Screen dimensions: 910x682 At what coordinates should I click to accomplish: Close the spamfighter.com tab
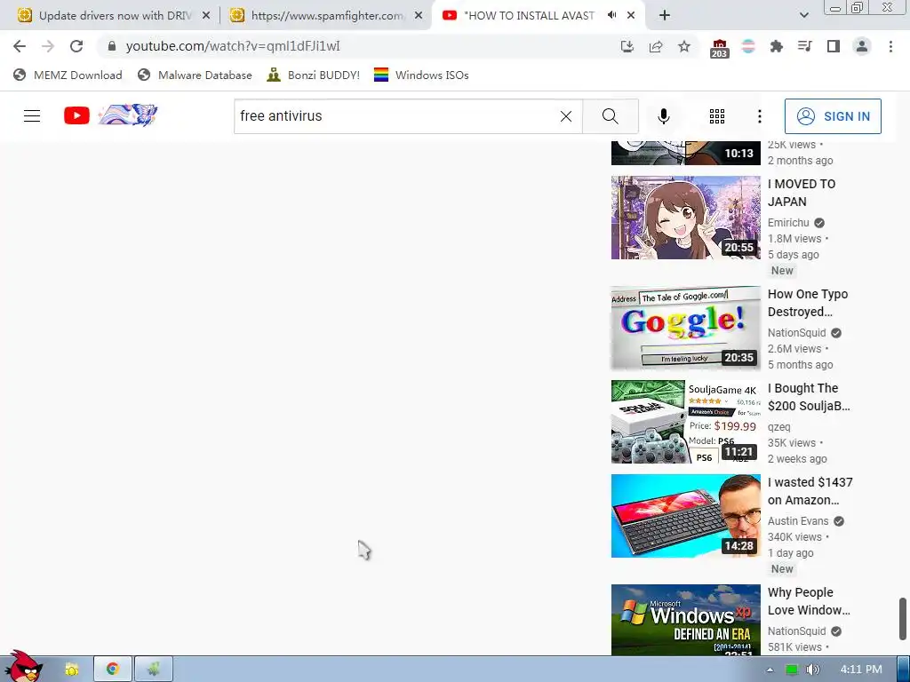tap(419, 16)
